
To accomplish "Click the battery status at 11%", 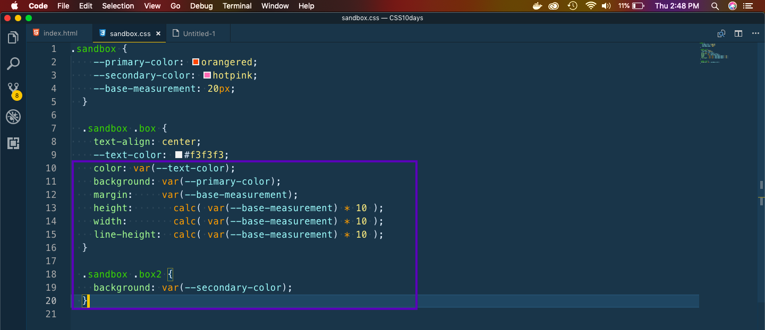I will [631, 6].
